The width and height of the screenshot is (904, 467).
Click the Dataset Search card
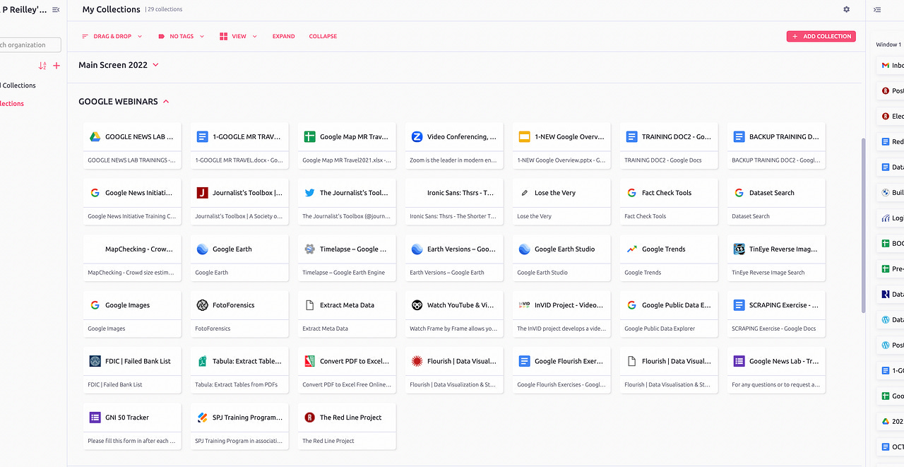click(x=776, y=201)
